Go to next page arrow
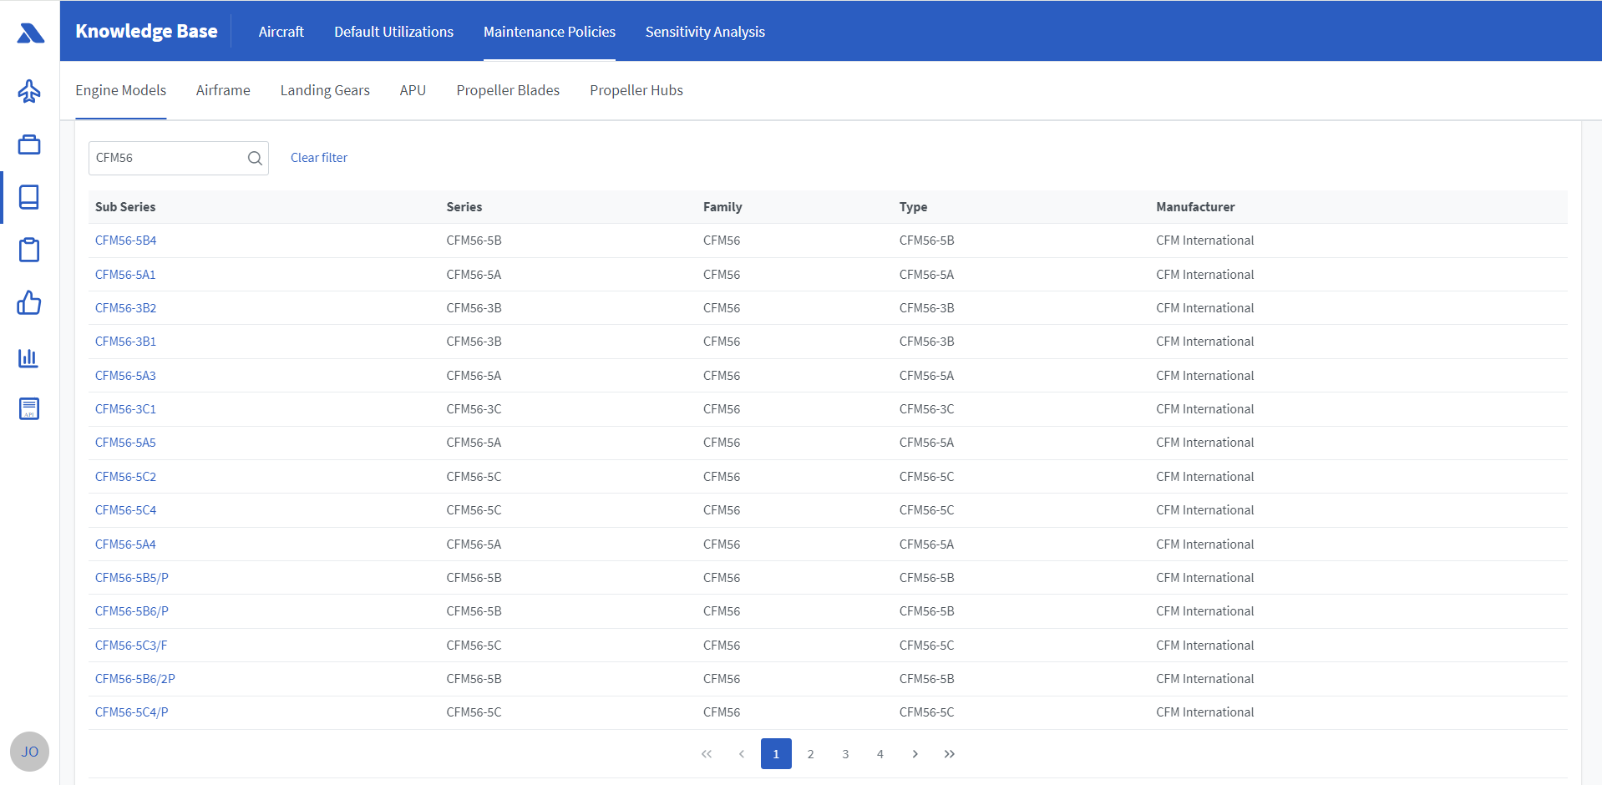 (915, 754)
